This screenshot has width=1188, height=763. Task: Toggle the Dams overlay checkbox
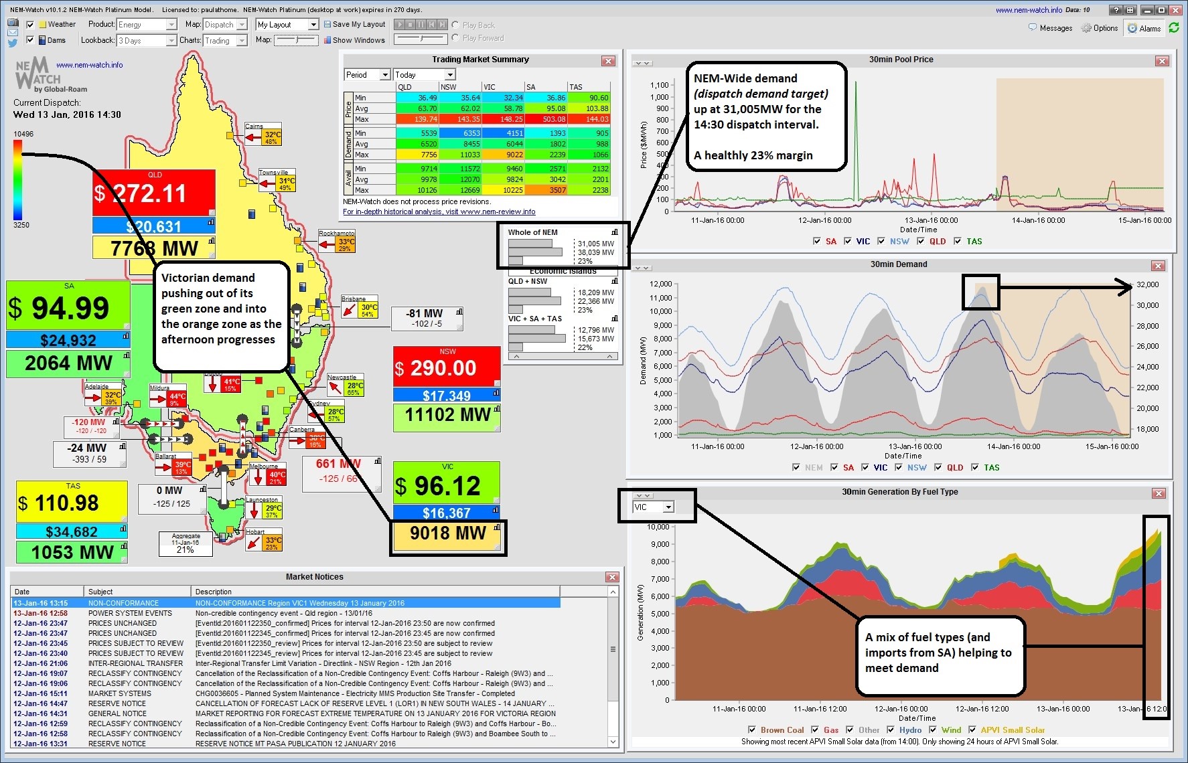(29, 40)
